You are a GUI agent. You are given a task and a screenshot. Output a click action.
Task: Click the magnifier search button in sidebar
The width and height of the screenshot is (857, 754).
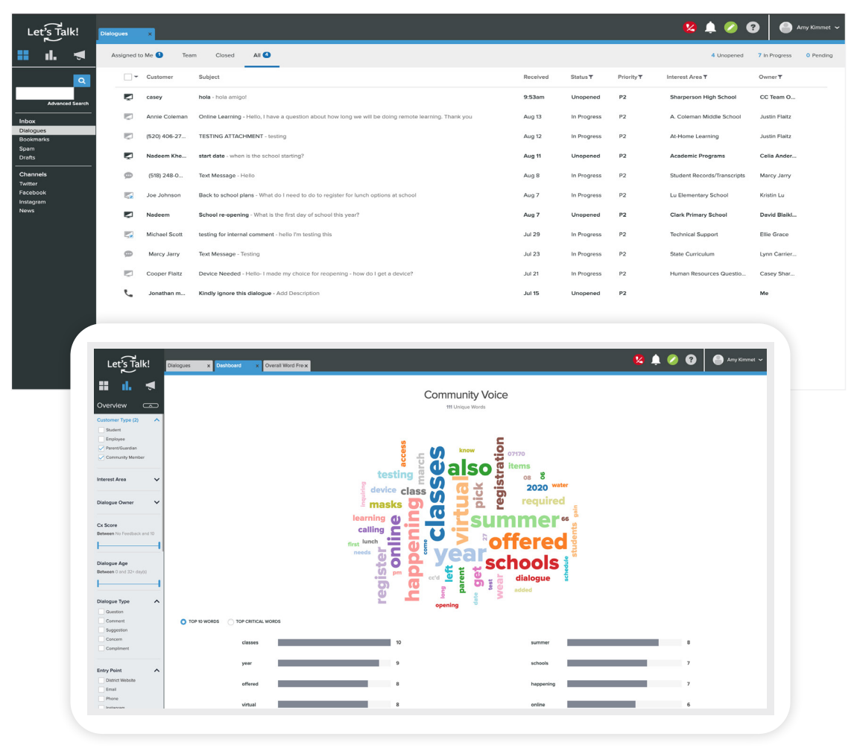[81, 80]
